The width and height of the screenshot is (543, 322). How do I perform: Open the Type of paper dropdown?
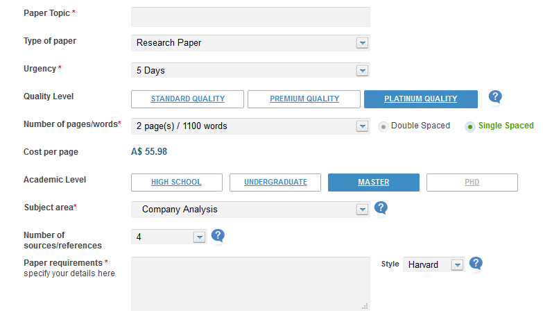(x=250, y=43)
